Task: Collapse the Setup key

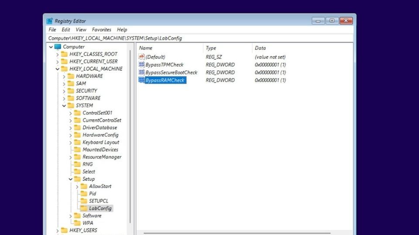Action: click(71, 179)
